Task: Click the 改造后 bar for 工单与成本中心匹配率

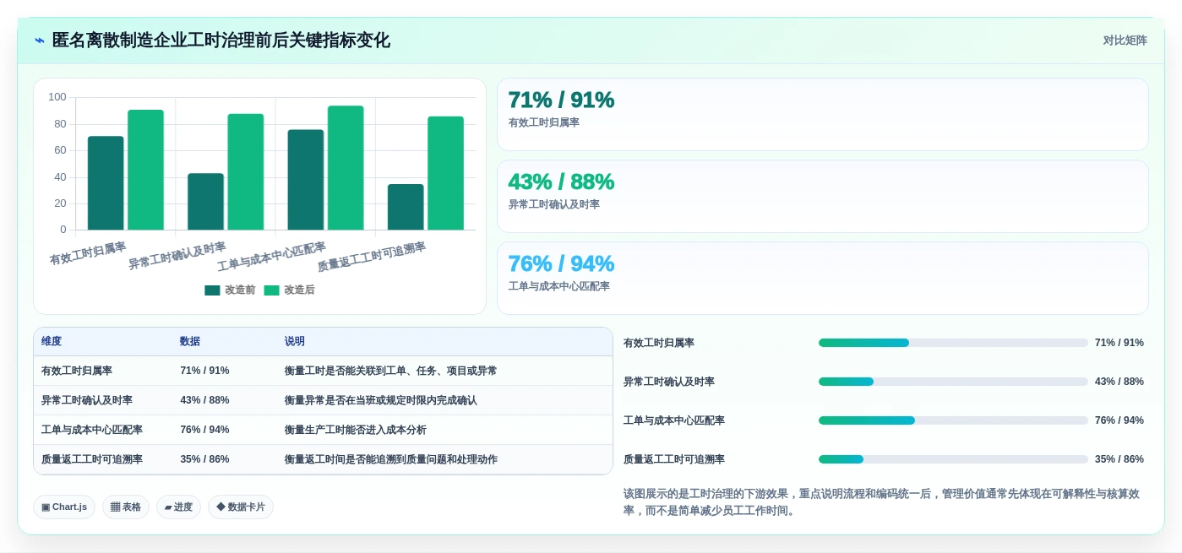Action: 346,168
